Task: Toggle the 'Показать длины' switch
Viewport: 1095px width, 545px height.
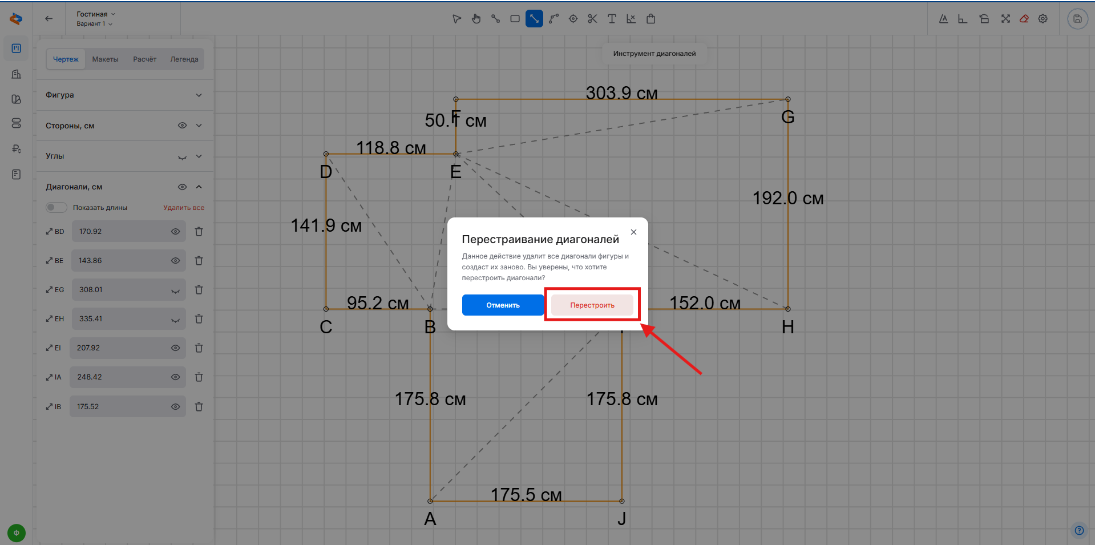Action: tap(56, 208)
